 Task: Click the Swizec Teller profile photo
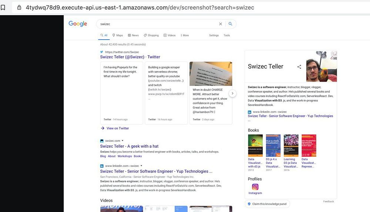point(322,66)
